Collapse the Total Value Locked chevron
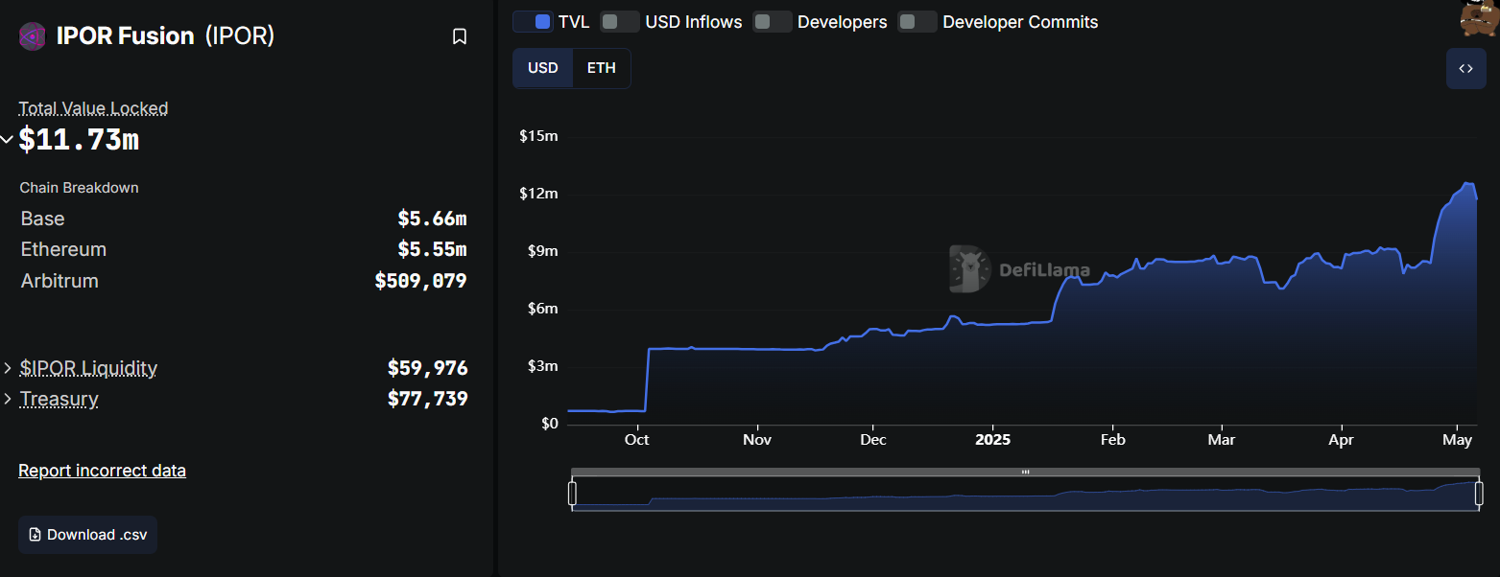This screenshot has height=577, width=1500. tap(7, 140)
